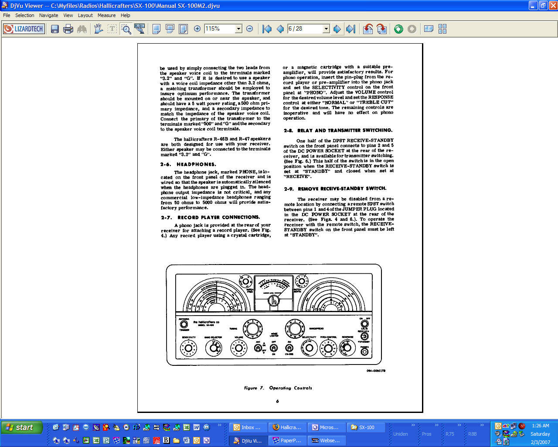Click the 'Figure 7. Operating Controls' caption
558x447 pixels.
(x=278, y=388)
